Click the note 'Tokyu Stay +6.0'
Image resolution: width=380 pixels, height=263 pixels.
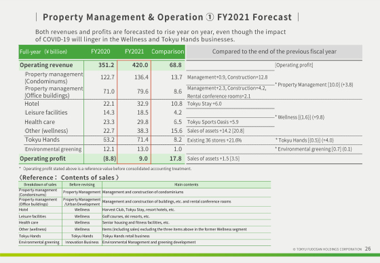point(204,104)
